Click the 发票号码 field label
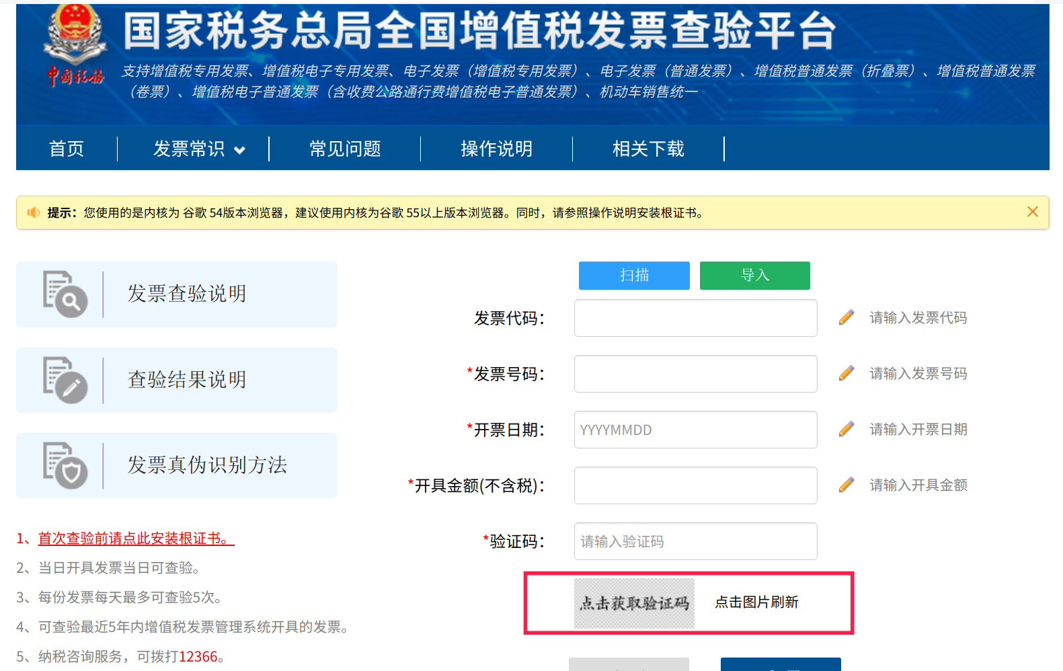Image resolution: width=1063 pixels, height=671 pixels. 506,374
